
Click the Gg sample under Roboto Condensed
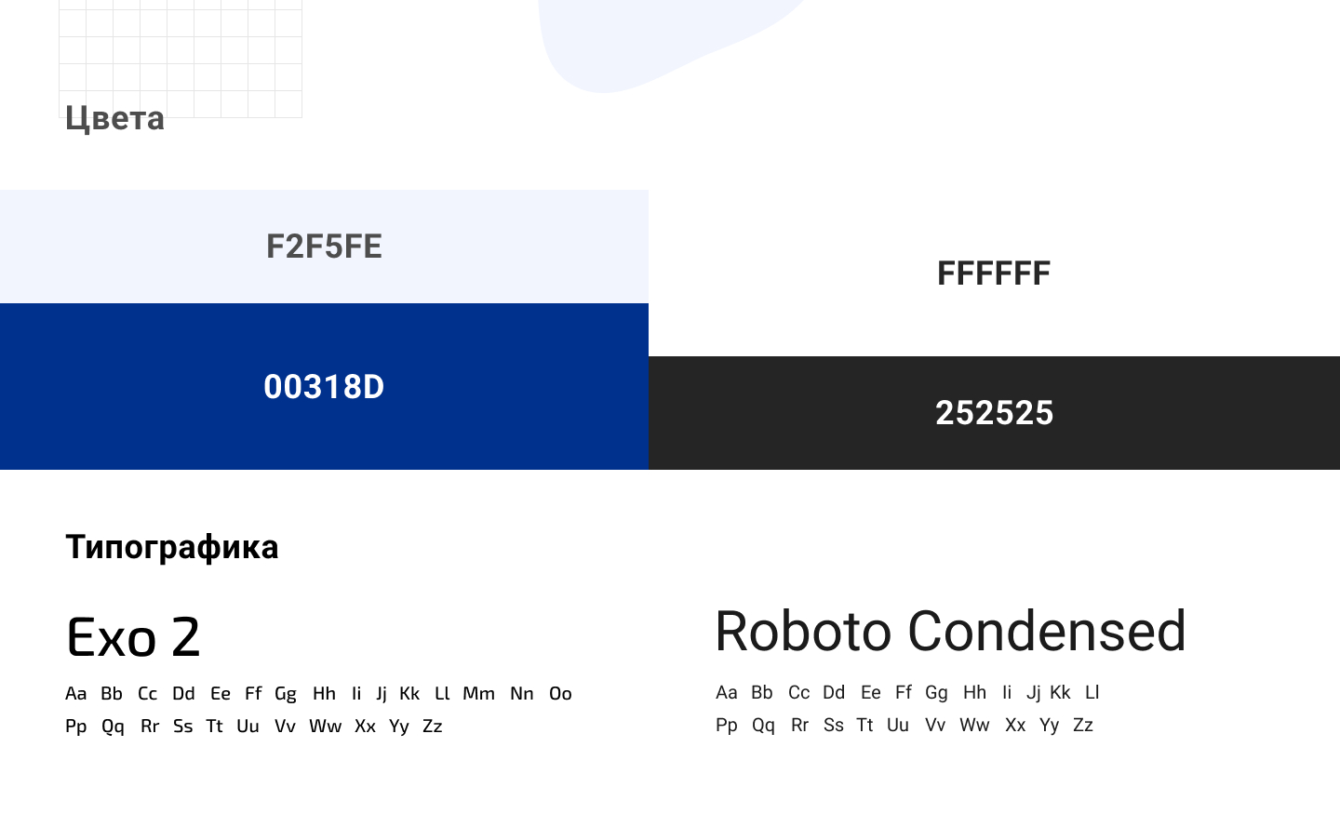pyautogui.click(x=936, y=692)
